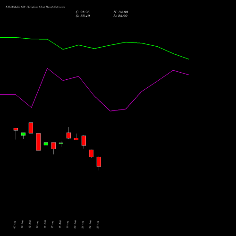Click the '20 Aug' date label
Viewport: 236px width, 236px height.
75,225
